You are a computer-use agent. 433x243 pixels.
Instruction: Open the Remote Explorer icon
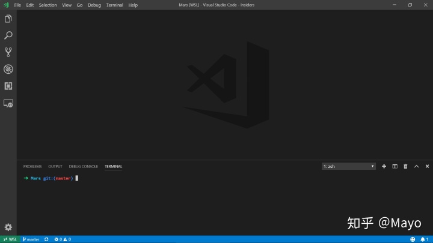(8, 103)
